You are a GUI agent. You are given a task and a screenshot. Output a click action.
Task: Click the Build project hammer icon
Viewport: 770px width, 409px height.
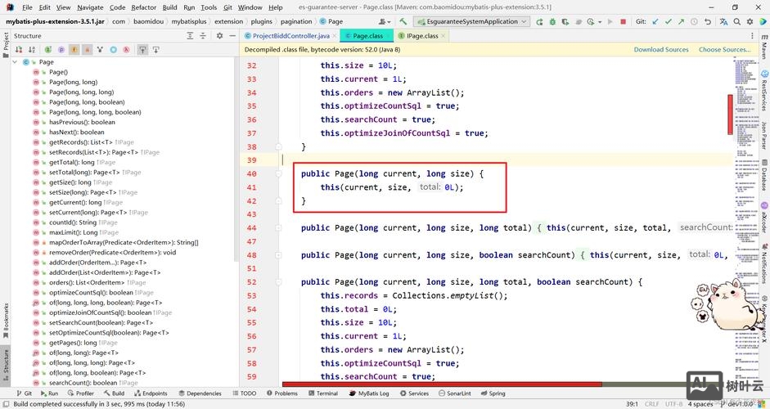[403, 21]
